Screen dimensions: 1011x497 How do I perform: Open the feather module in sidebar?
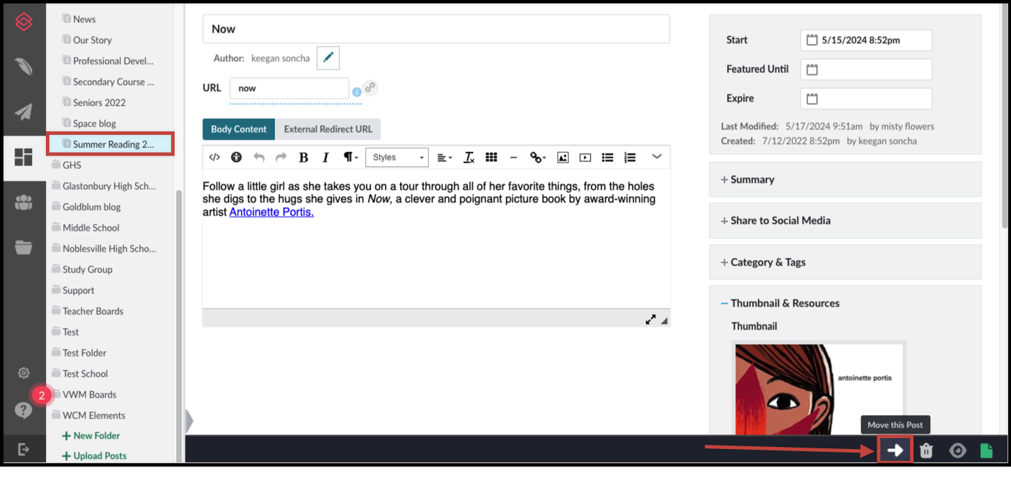coord(24,67)
